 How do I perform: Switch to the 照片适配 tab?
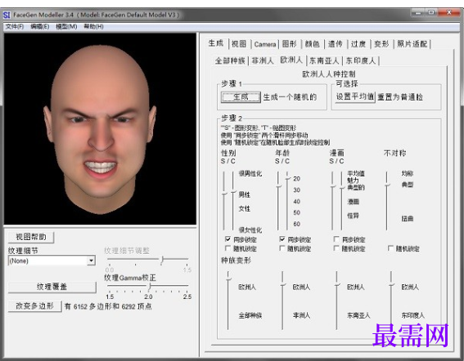[412, 44]
